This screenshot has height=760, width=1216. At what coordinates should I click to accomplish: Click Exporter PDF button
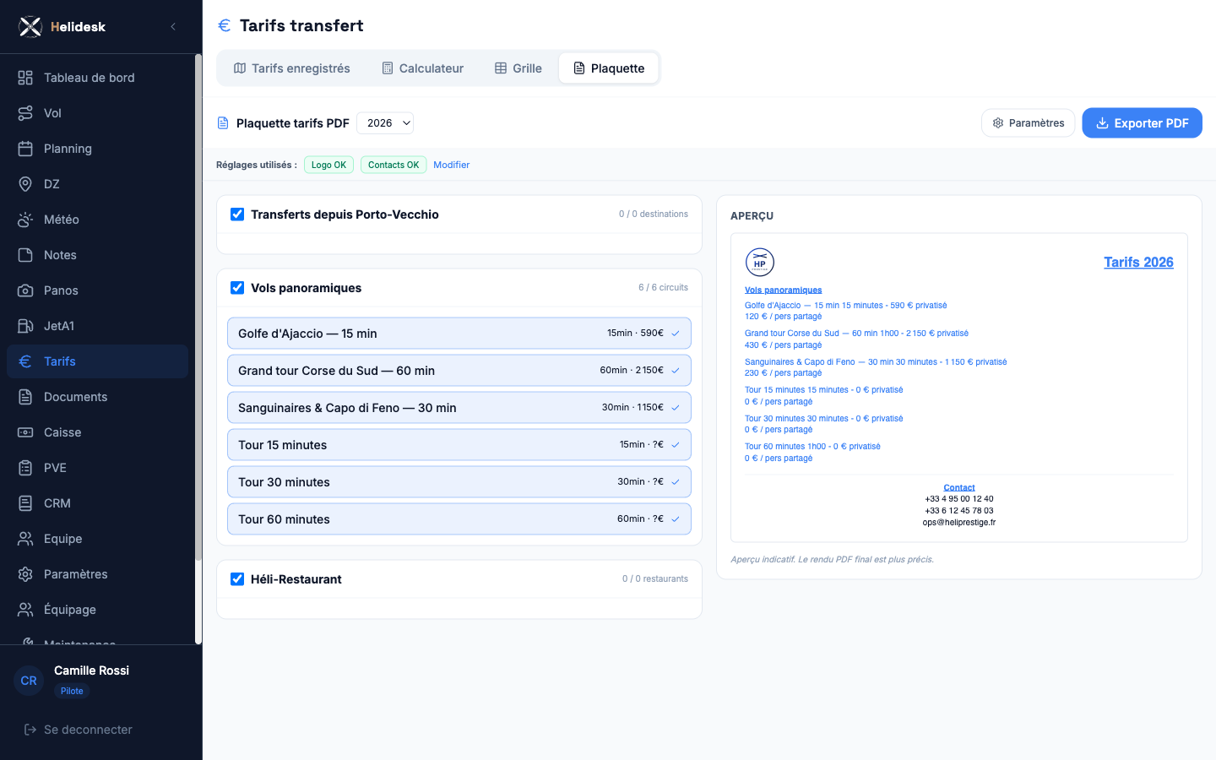tap(1142, 123)
